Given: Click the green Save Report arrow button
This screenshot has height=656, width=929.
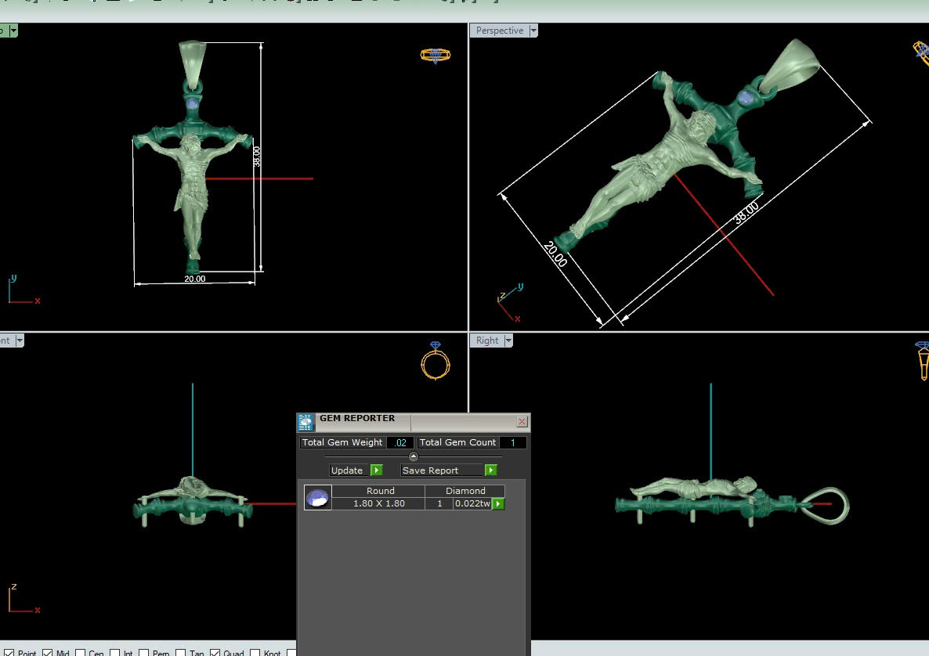Looking at the screenshot, I should (x=490, y=470).
